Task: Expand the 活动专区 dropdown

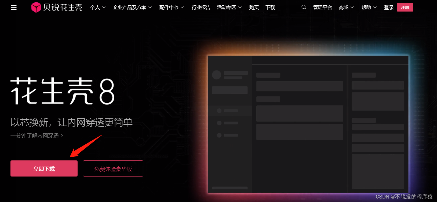Action: (x=229, y=8)
